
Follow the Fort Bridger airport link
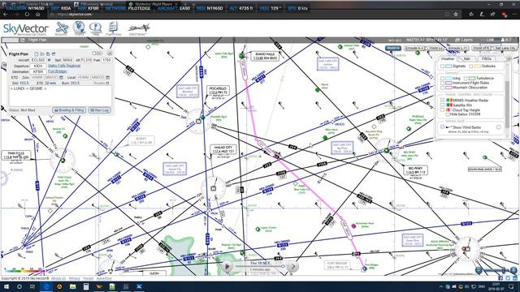pyautogui.click(x=58, y=71)
